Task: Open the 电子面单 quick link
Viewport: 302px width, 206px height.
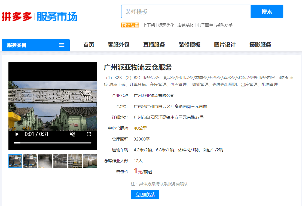Action: [x=205, y=25]
